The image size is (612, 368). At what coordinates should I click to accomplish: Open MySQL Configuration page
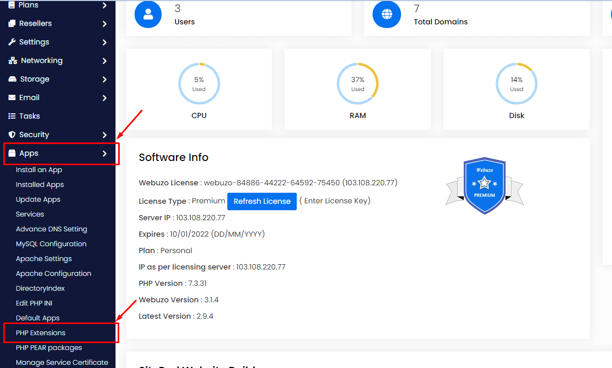tap(51, 244)
